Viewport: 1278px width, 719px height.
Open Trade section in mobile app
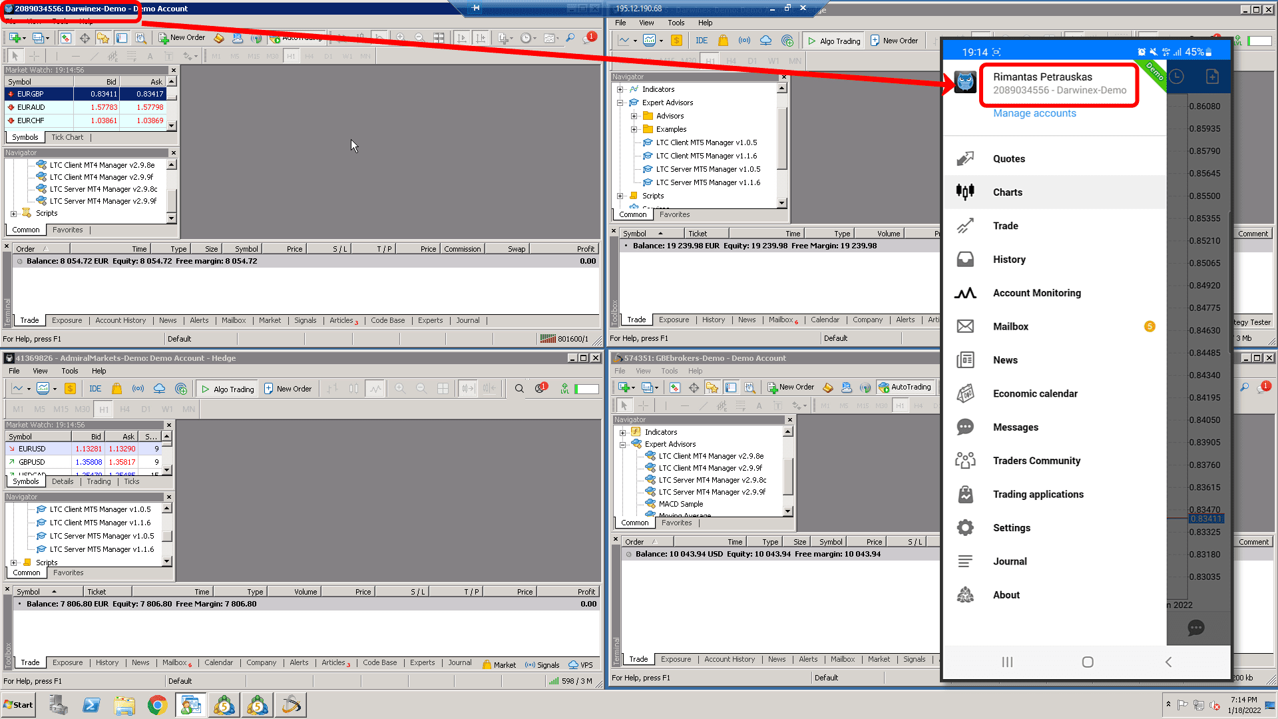[1005, 225]
